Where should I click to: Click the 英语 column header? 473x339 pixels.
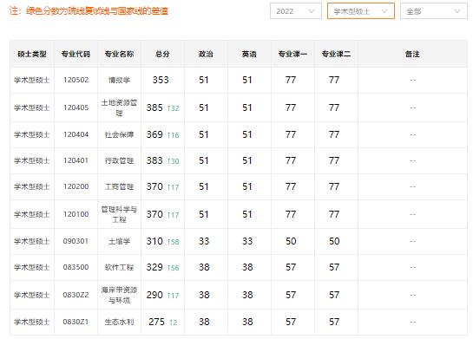pos(249,55)
